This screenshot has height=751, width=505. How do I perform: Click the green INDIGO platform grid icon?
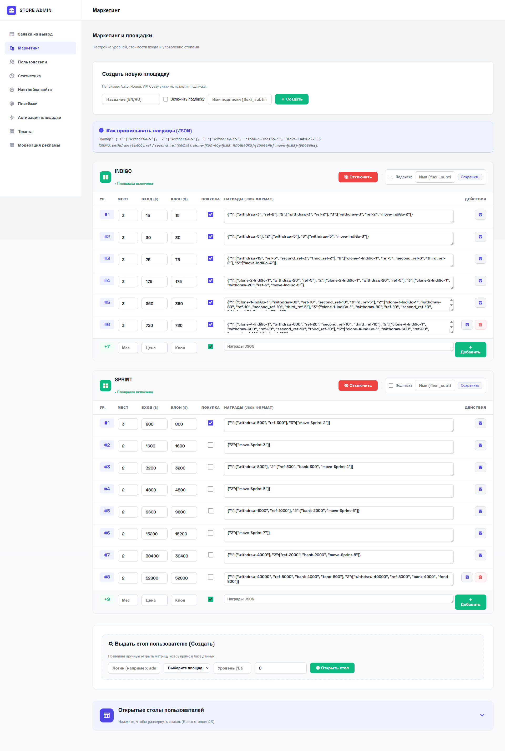coord(105,177)
